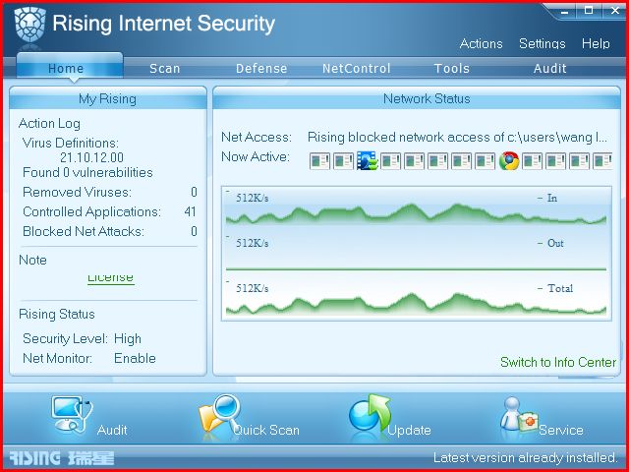Click 'Latest version already installed.' status text
This screenshot has width=629, height=472.
(x=525, y=457)
